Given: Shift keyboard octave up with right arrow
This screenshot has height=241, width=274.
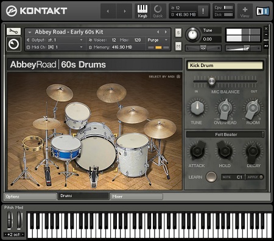Looking at the screenshot, I should [x=23, y=234].
